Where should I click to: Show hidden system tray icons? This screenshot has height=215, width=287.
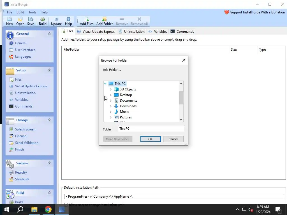point(237,209)
